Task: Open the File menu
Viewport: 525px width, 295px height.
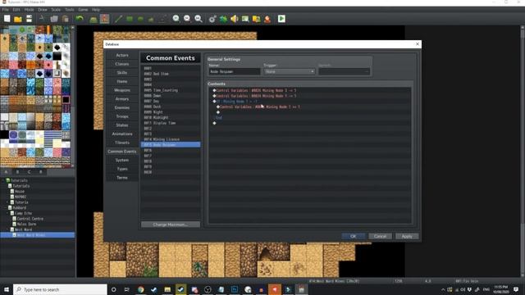Action: [x=6, y=10]
